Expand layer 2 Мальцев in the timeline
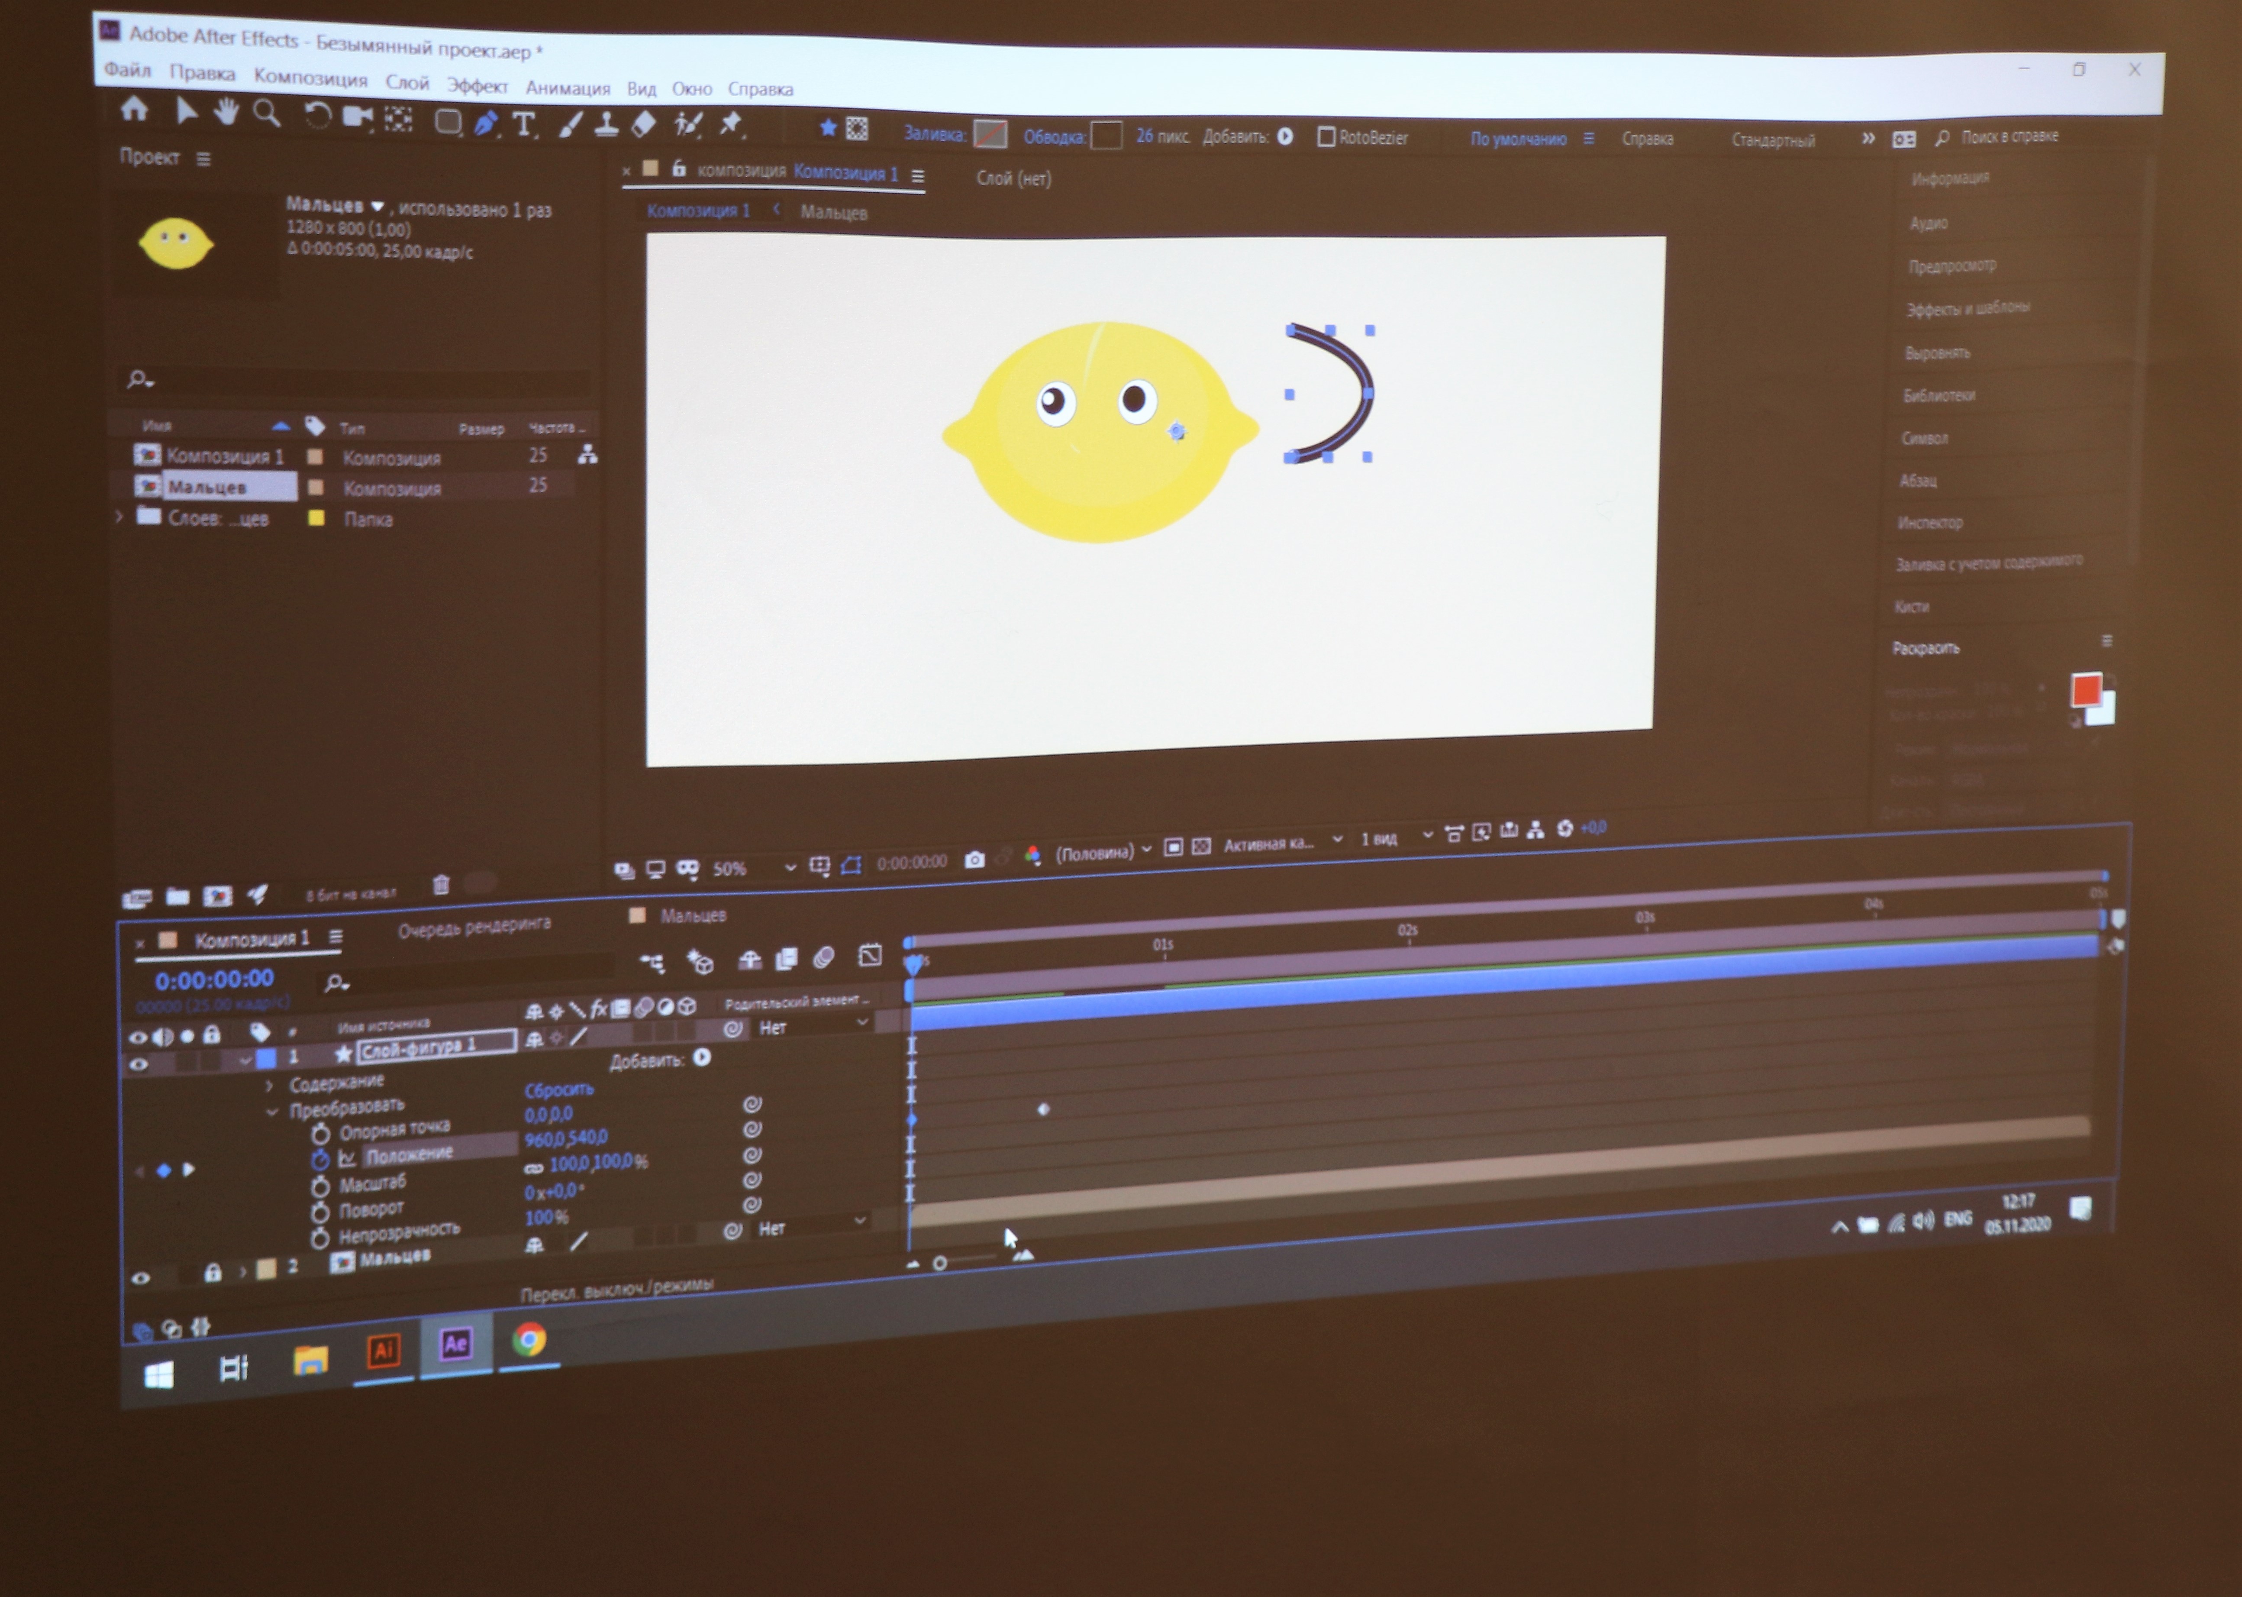 (x=243, y=1271)
